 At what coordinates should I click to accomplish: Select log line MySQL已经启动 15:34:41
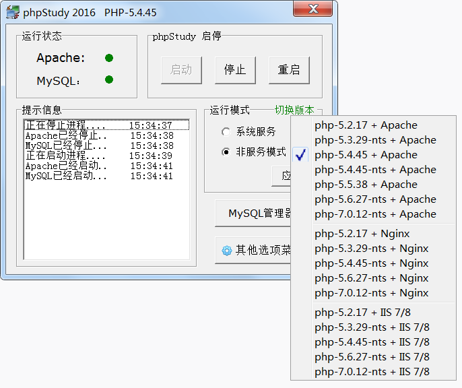click(106, 176)
